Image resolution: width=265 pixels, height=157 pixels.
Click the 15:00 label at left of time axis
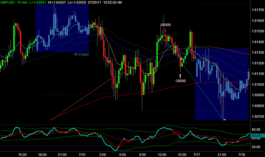22,154
